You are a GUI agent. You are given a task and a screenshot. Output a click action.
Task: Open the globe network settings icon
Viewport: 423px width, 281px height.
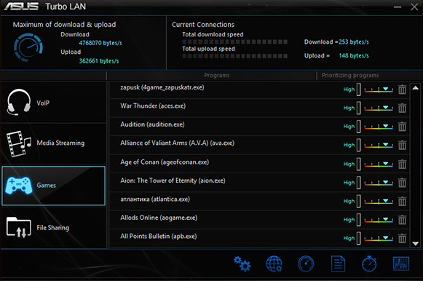pos(274,264)
